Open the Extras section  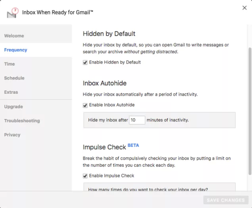tap(11, 92)
